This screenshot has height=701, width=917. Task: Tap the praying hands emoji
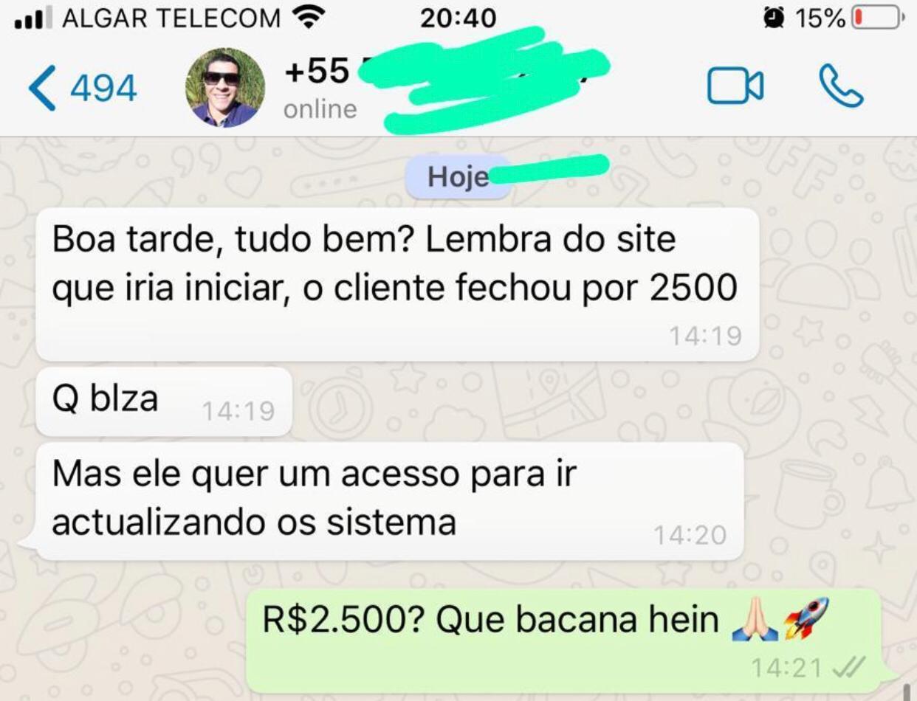[x=754, y=619]
